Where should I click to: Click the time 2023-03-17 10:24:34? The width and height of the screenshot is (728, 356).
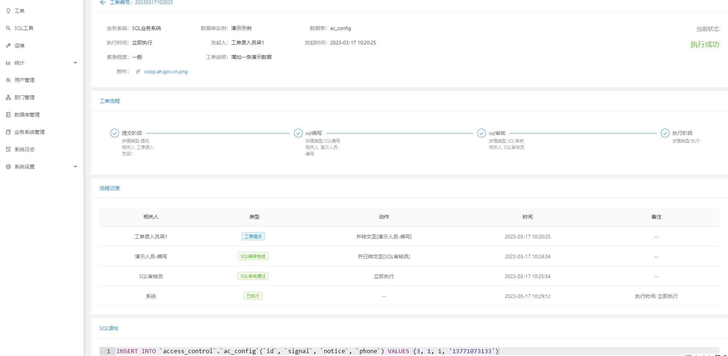pos(527,256)
